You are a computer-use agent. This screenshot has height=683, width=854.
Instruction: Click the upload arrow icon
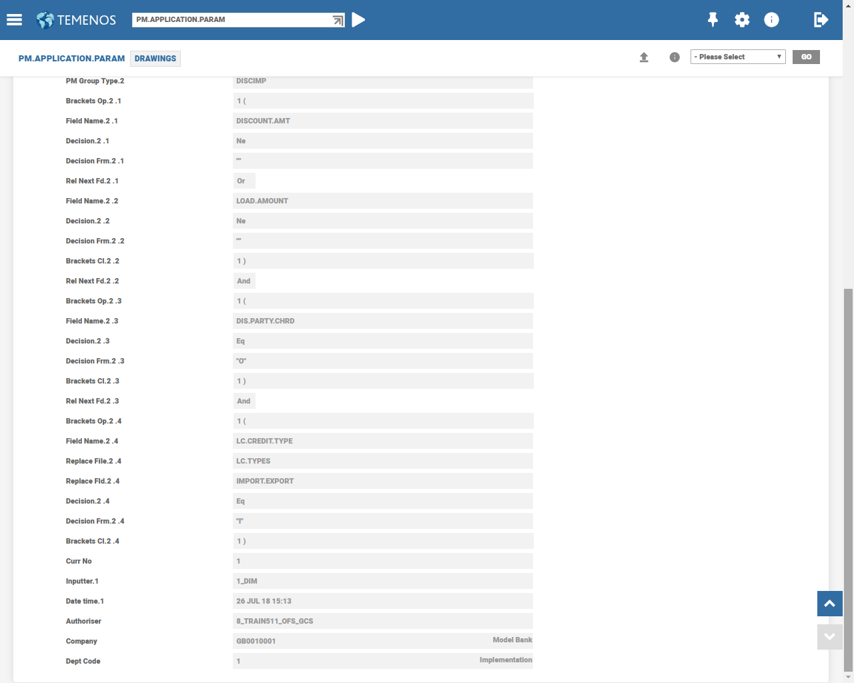pyautogui.click(x=644, y=57)
